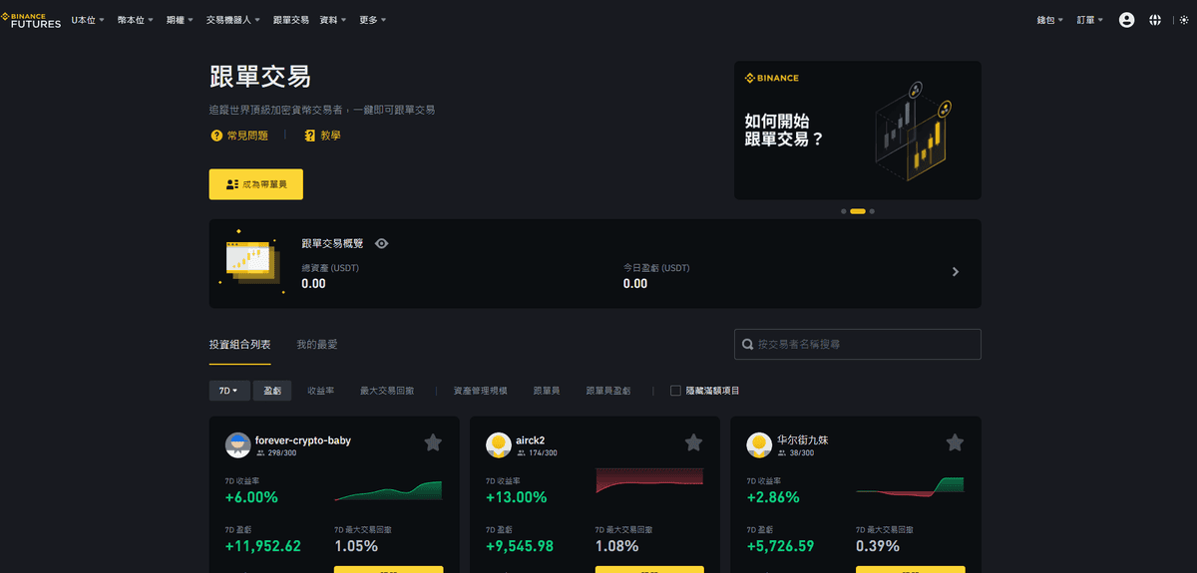Open the 7D time period dropdown

tap(229, 391)
